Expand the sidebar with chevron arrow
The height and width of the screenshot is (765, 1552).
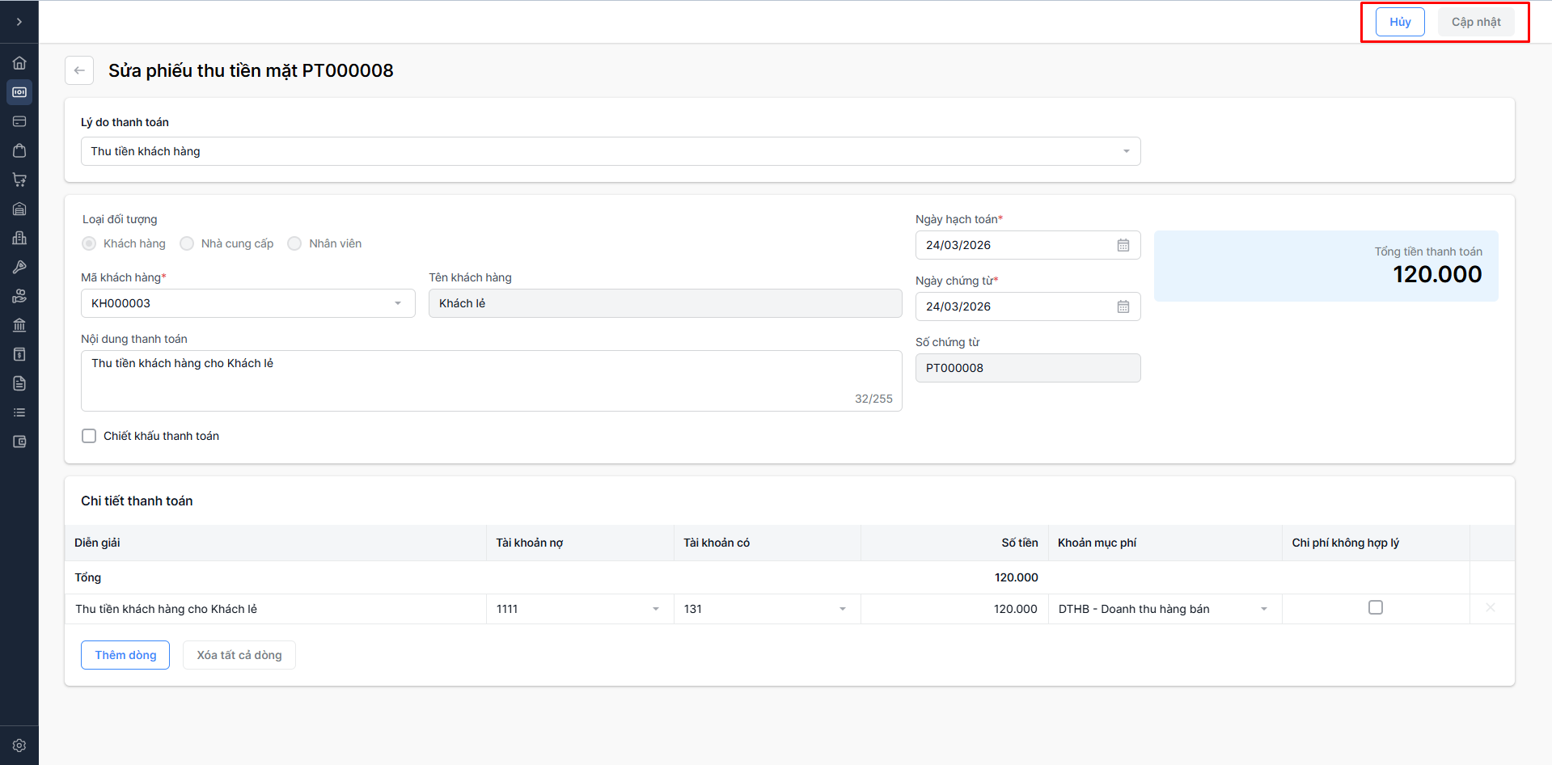tap(19, 22)
